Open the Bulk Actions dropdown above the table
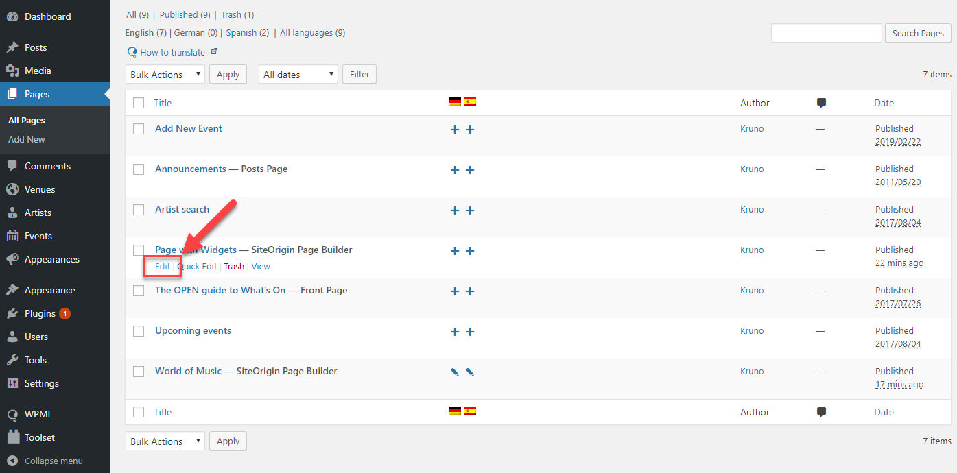 (165, 75)
